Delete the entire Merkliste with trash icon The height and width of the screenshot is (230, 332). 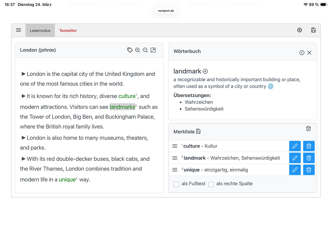308,128
